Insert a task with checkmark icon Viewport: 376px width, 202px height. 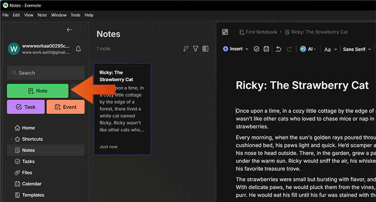256,49
